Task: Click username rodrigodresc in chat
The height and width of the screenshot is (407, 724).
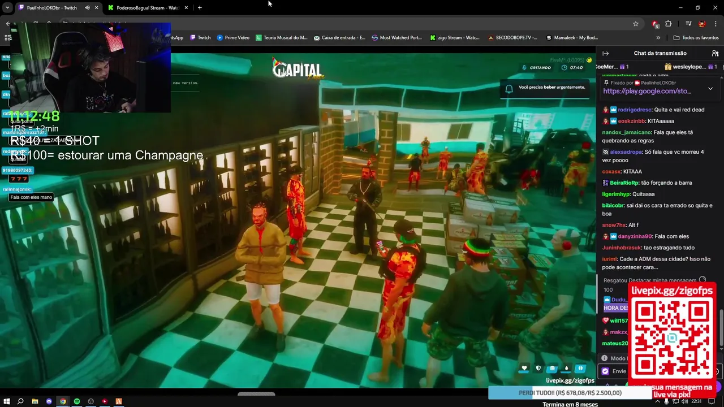Action: click(635, 110)
